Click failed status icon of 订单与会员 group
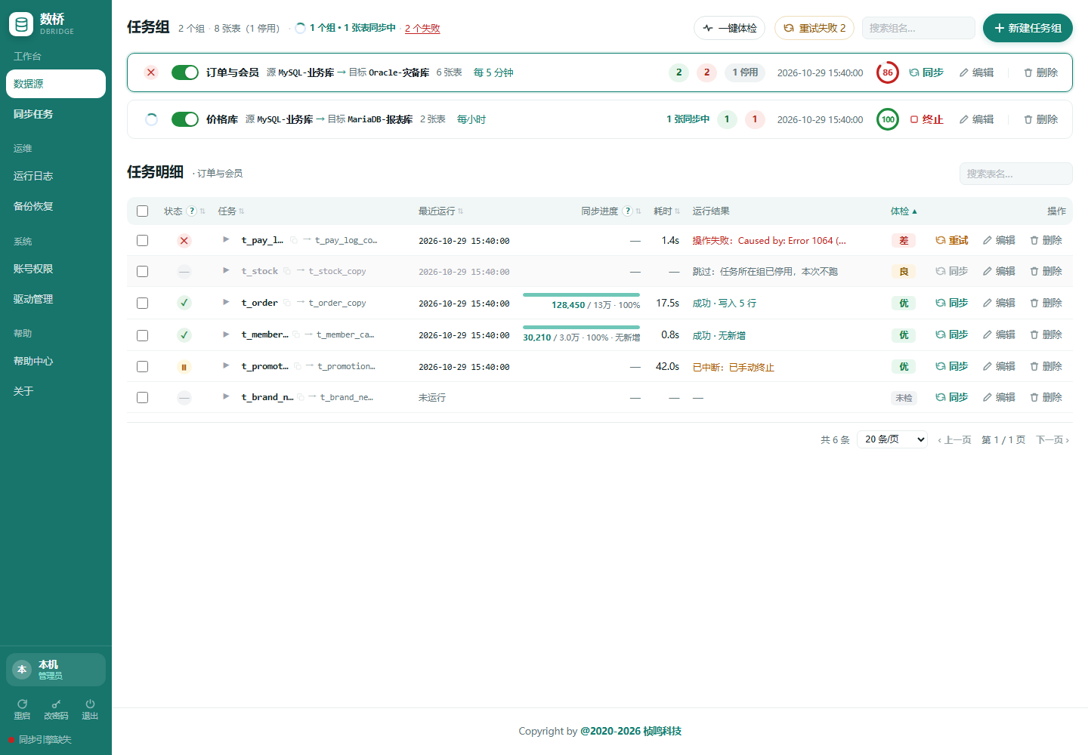1088x755 pixels. [x=151, y=72]
